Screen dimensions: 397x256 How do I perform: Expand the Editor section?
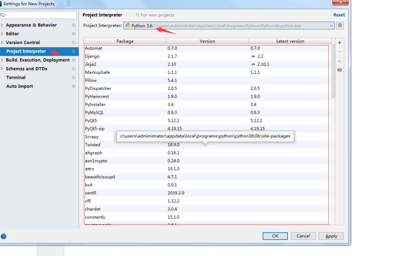click(x=2, y=34)
